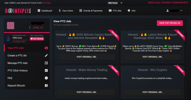Click the coins balance text at top right
This screenshot has height=100, width=191.
tap(168, 3)
